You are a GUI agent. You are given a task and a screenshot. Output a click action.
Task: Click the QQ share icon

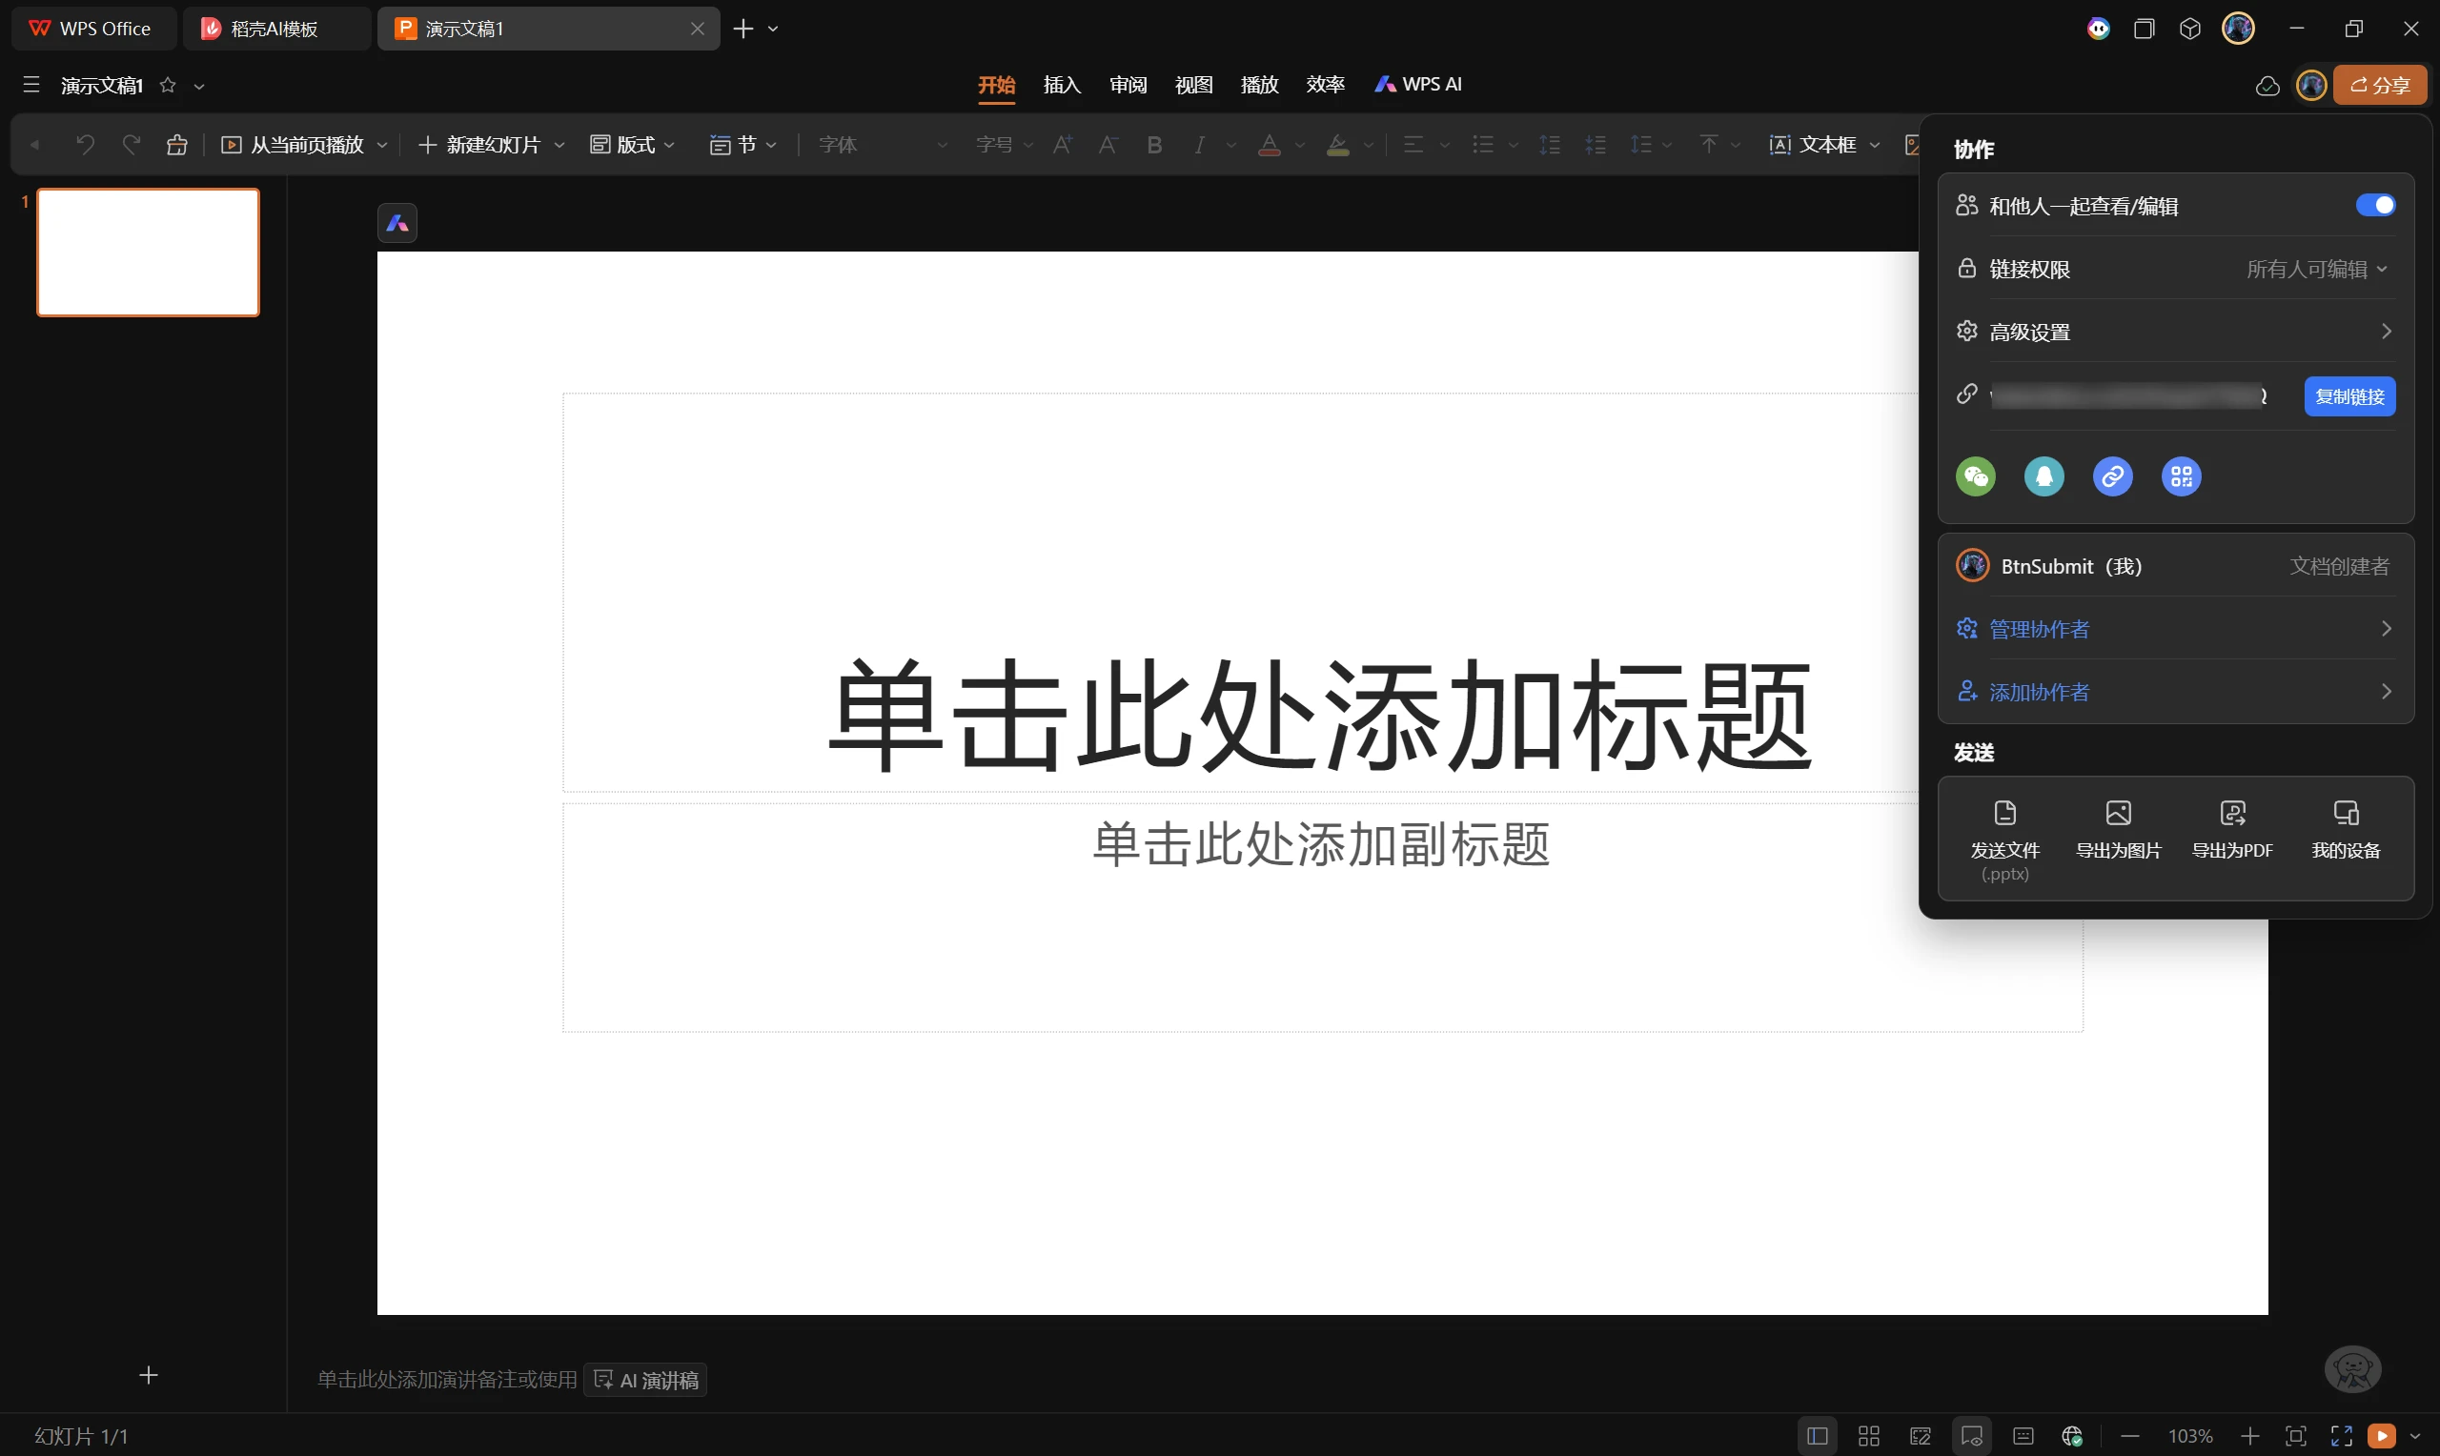pos(2043,476)
